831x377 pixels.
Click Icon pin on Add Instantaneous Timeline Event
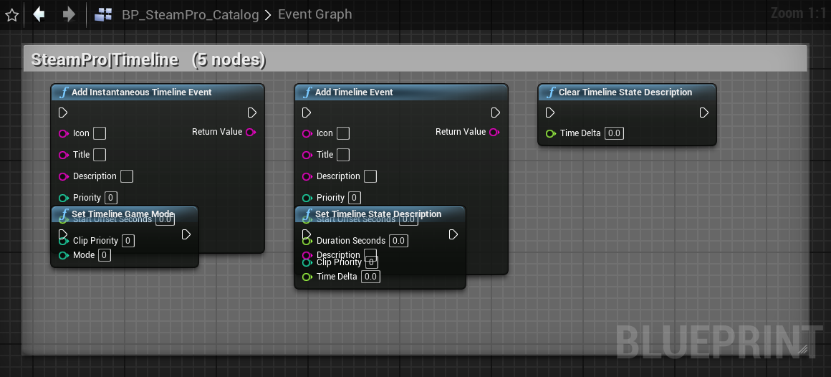64,133
